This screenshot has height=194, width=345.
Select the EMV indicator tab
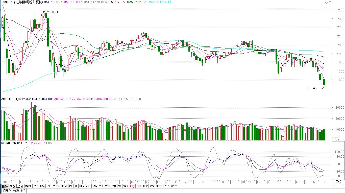(x=95, y=186)
